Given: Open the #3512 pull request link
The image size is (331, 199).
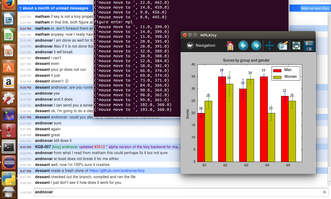Looking at the screenshot, I should pyautogui.click(x=99, y=147).
